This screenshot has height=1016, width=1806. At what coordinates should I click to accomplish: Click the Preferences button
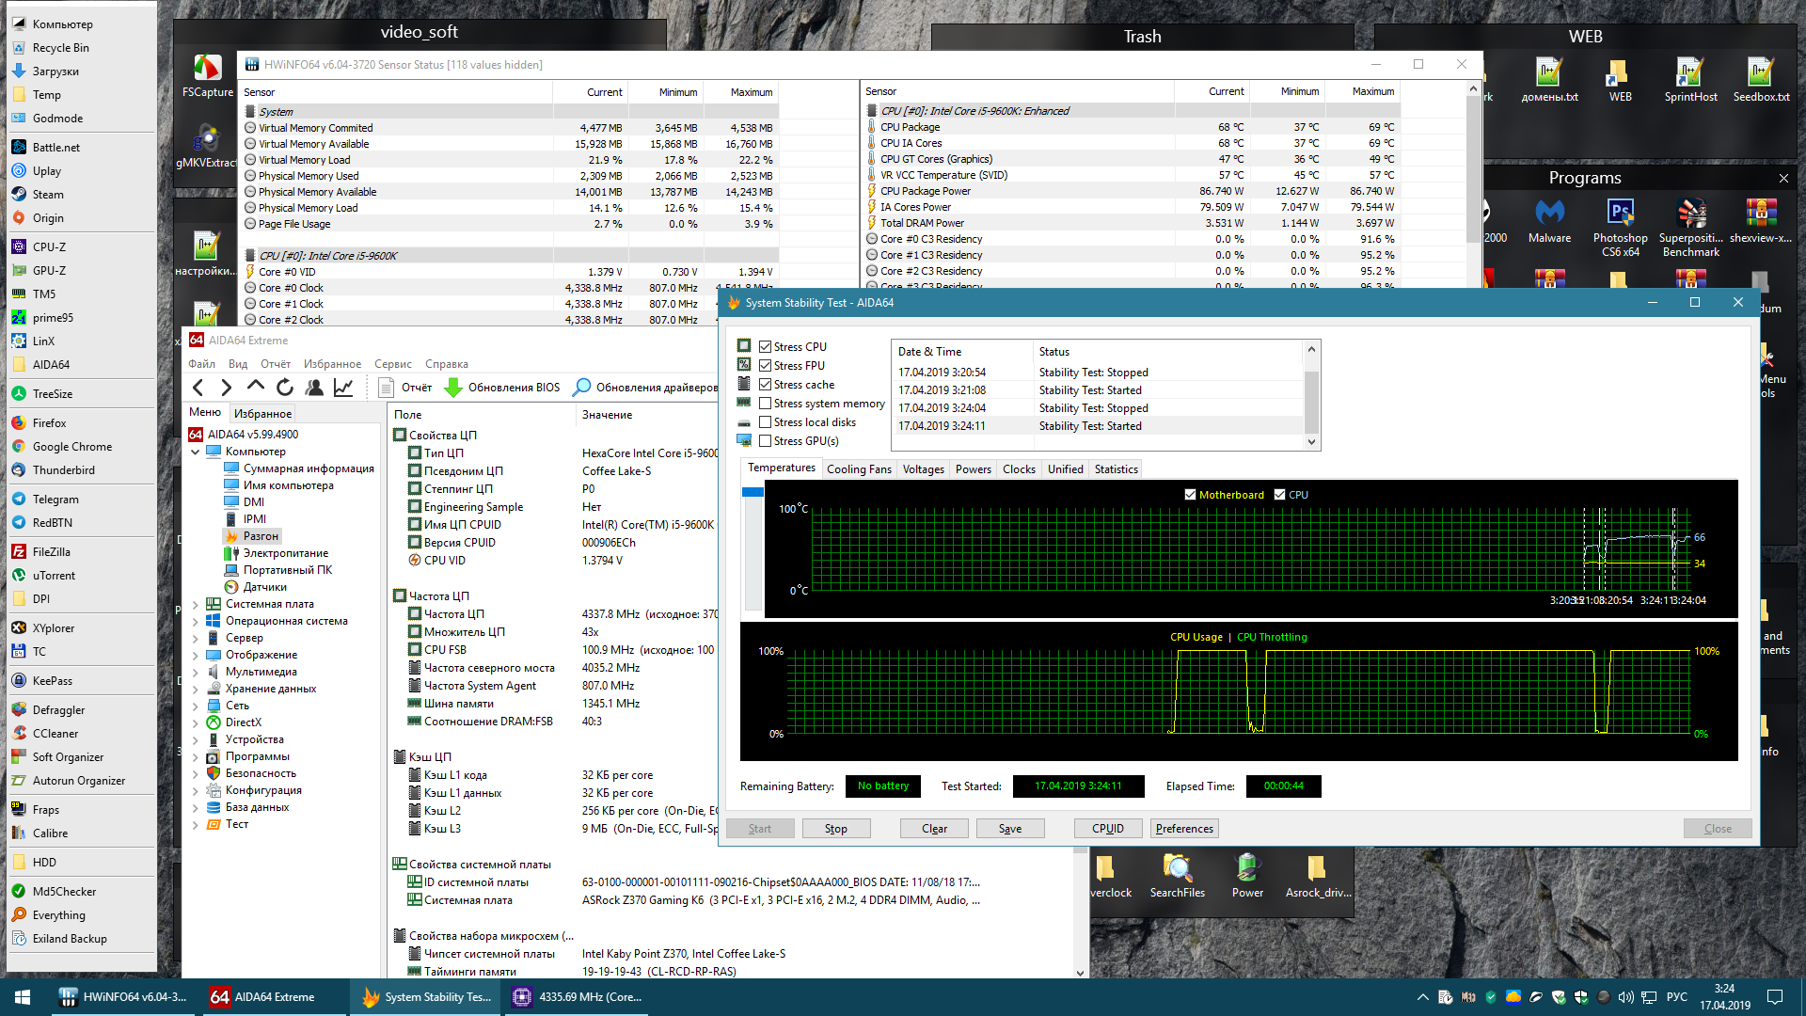(x=1184, y=829)
